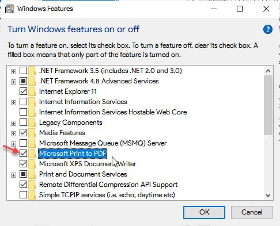The height and width of the screenshot is (226, 280).
Task: Click folder icon beside .NET Framework 4.8 Advanced Services
Action: (32, 81)
